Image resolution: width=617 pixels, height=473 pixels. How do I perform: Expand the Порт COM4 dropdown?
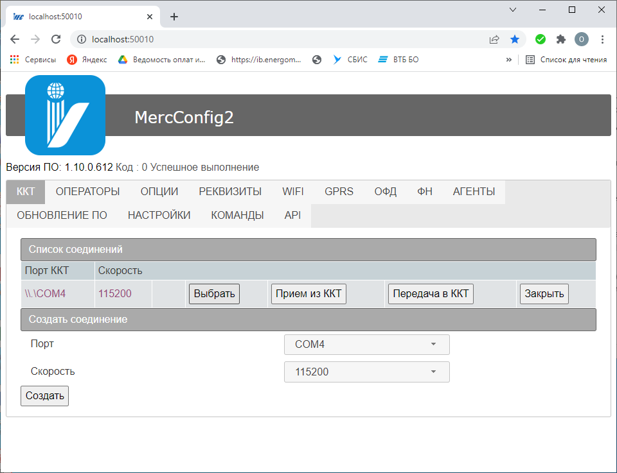point(367,345)
